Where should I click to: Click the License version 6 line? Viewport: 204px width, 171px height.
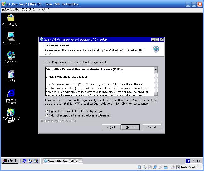click(66, 77)
